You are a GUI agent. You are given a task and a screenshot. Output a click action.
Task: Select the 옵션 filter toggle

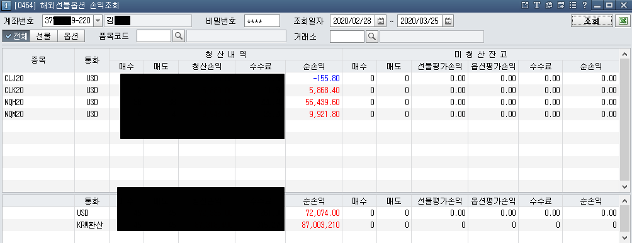pyautogui.click(x=71, y=37)
